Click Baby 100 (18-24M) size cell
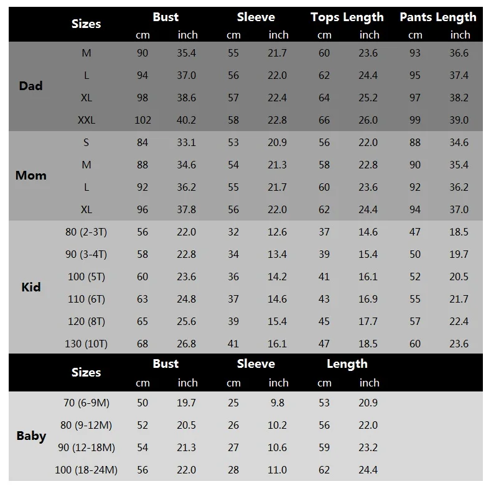The height and width of the screenshot is (489, 486). point(86,470)
